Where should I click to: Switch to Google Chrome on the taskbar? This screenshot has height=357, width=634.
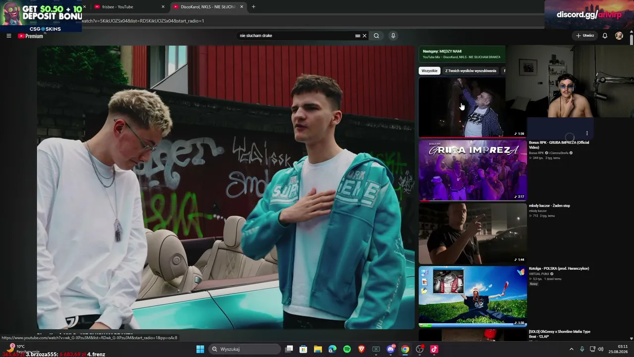point(405,349)
